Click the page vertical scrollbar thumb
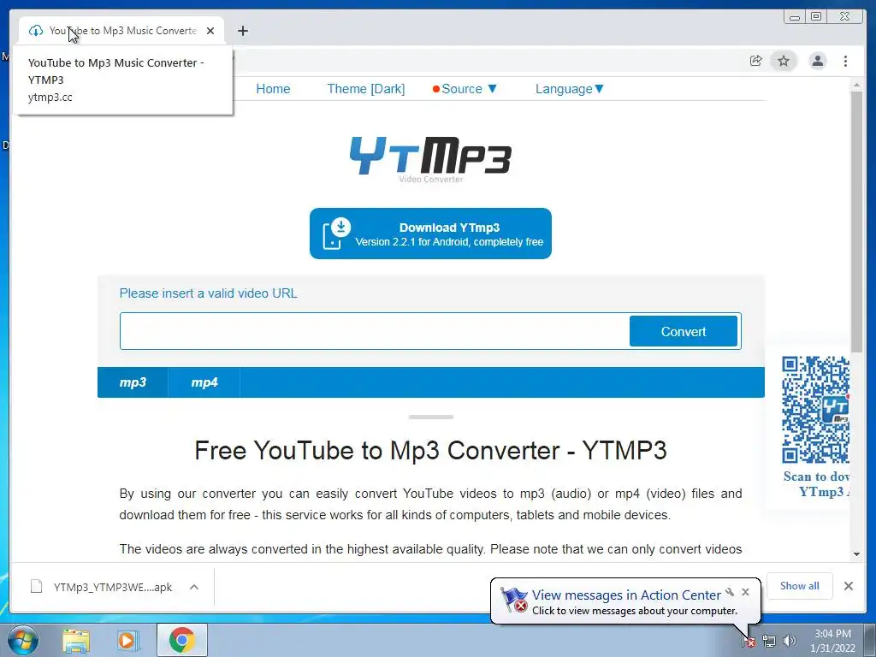 pos(856,222)
